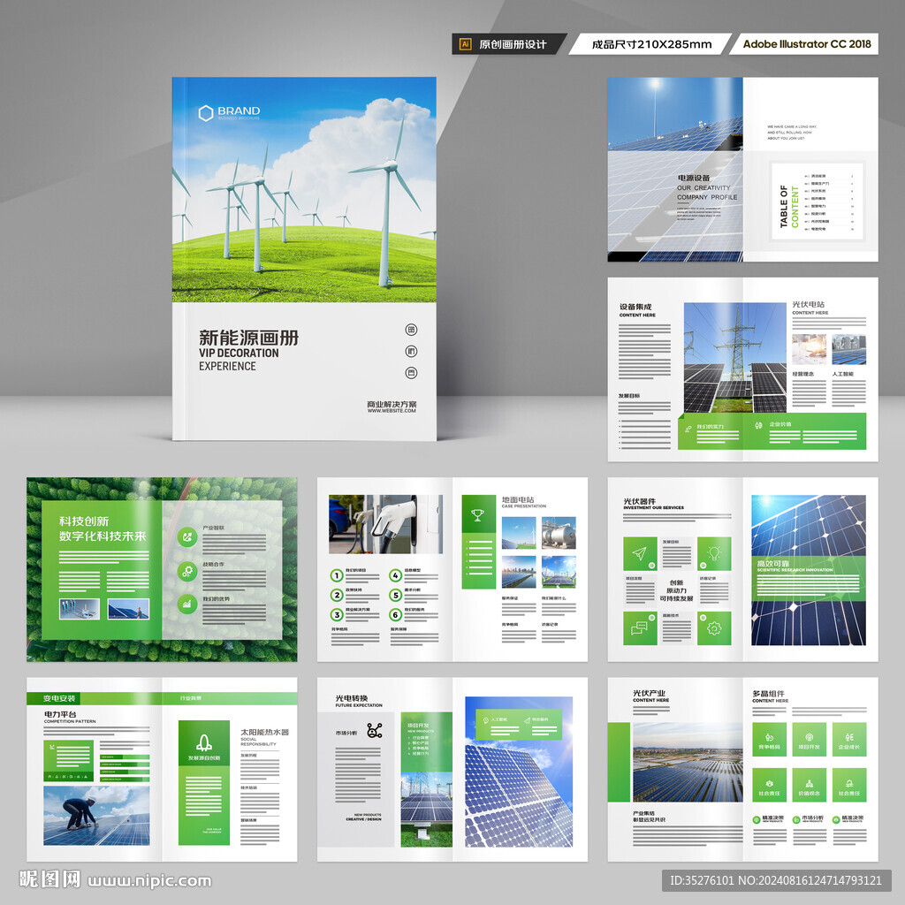Click the icon beside 企业价值
The height and width of the screenshot is (905, 905).
click(x=758, y=425)
